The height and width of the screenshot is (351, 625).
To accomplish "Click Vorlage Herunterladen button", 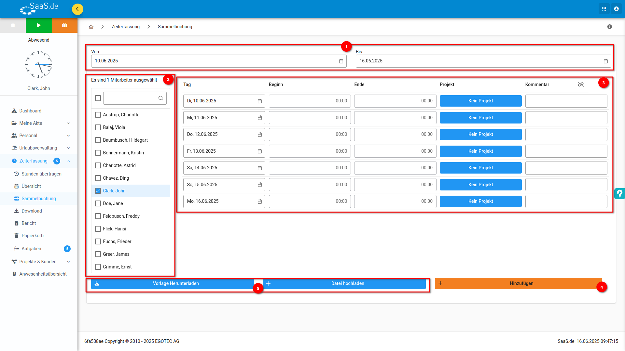I will click(172, 283).
